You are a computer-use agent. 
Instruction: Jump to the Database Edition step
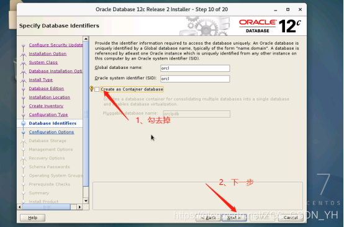point(47,89)
